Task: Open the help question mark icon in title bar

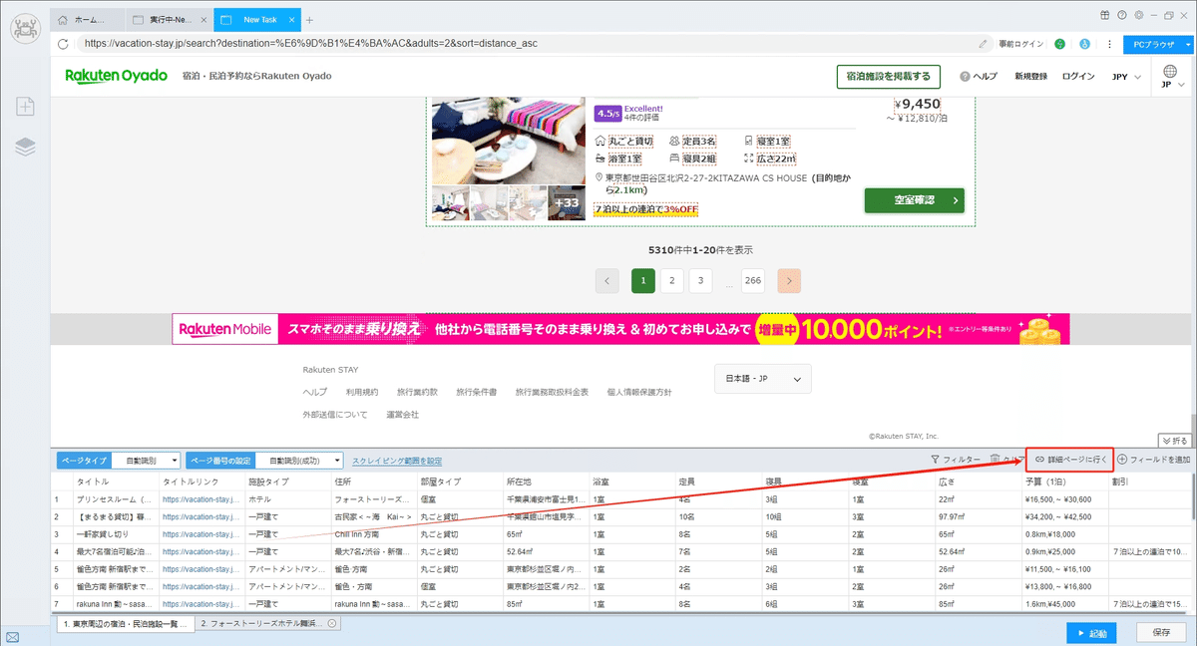Action: coord(1122,15)
